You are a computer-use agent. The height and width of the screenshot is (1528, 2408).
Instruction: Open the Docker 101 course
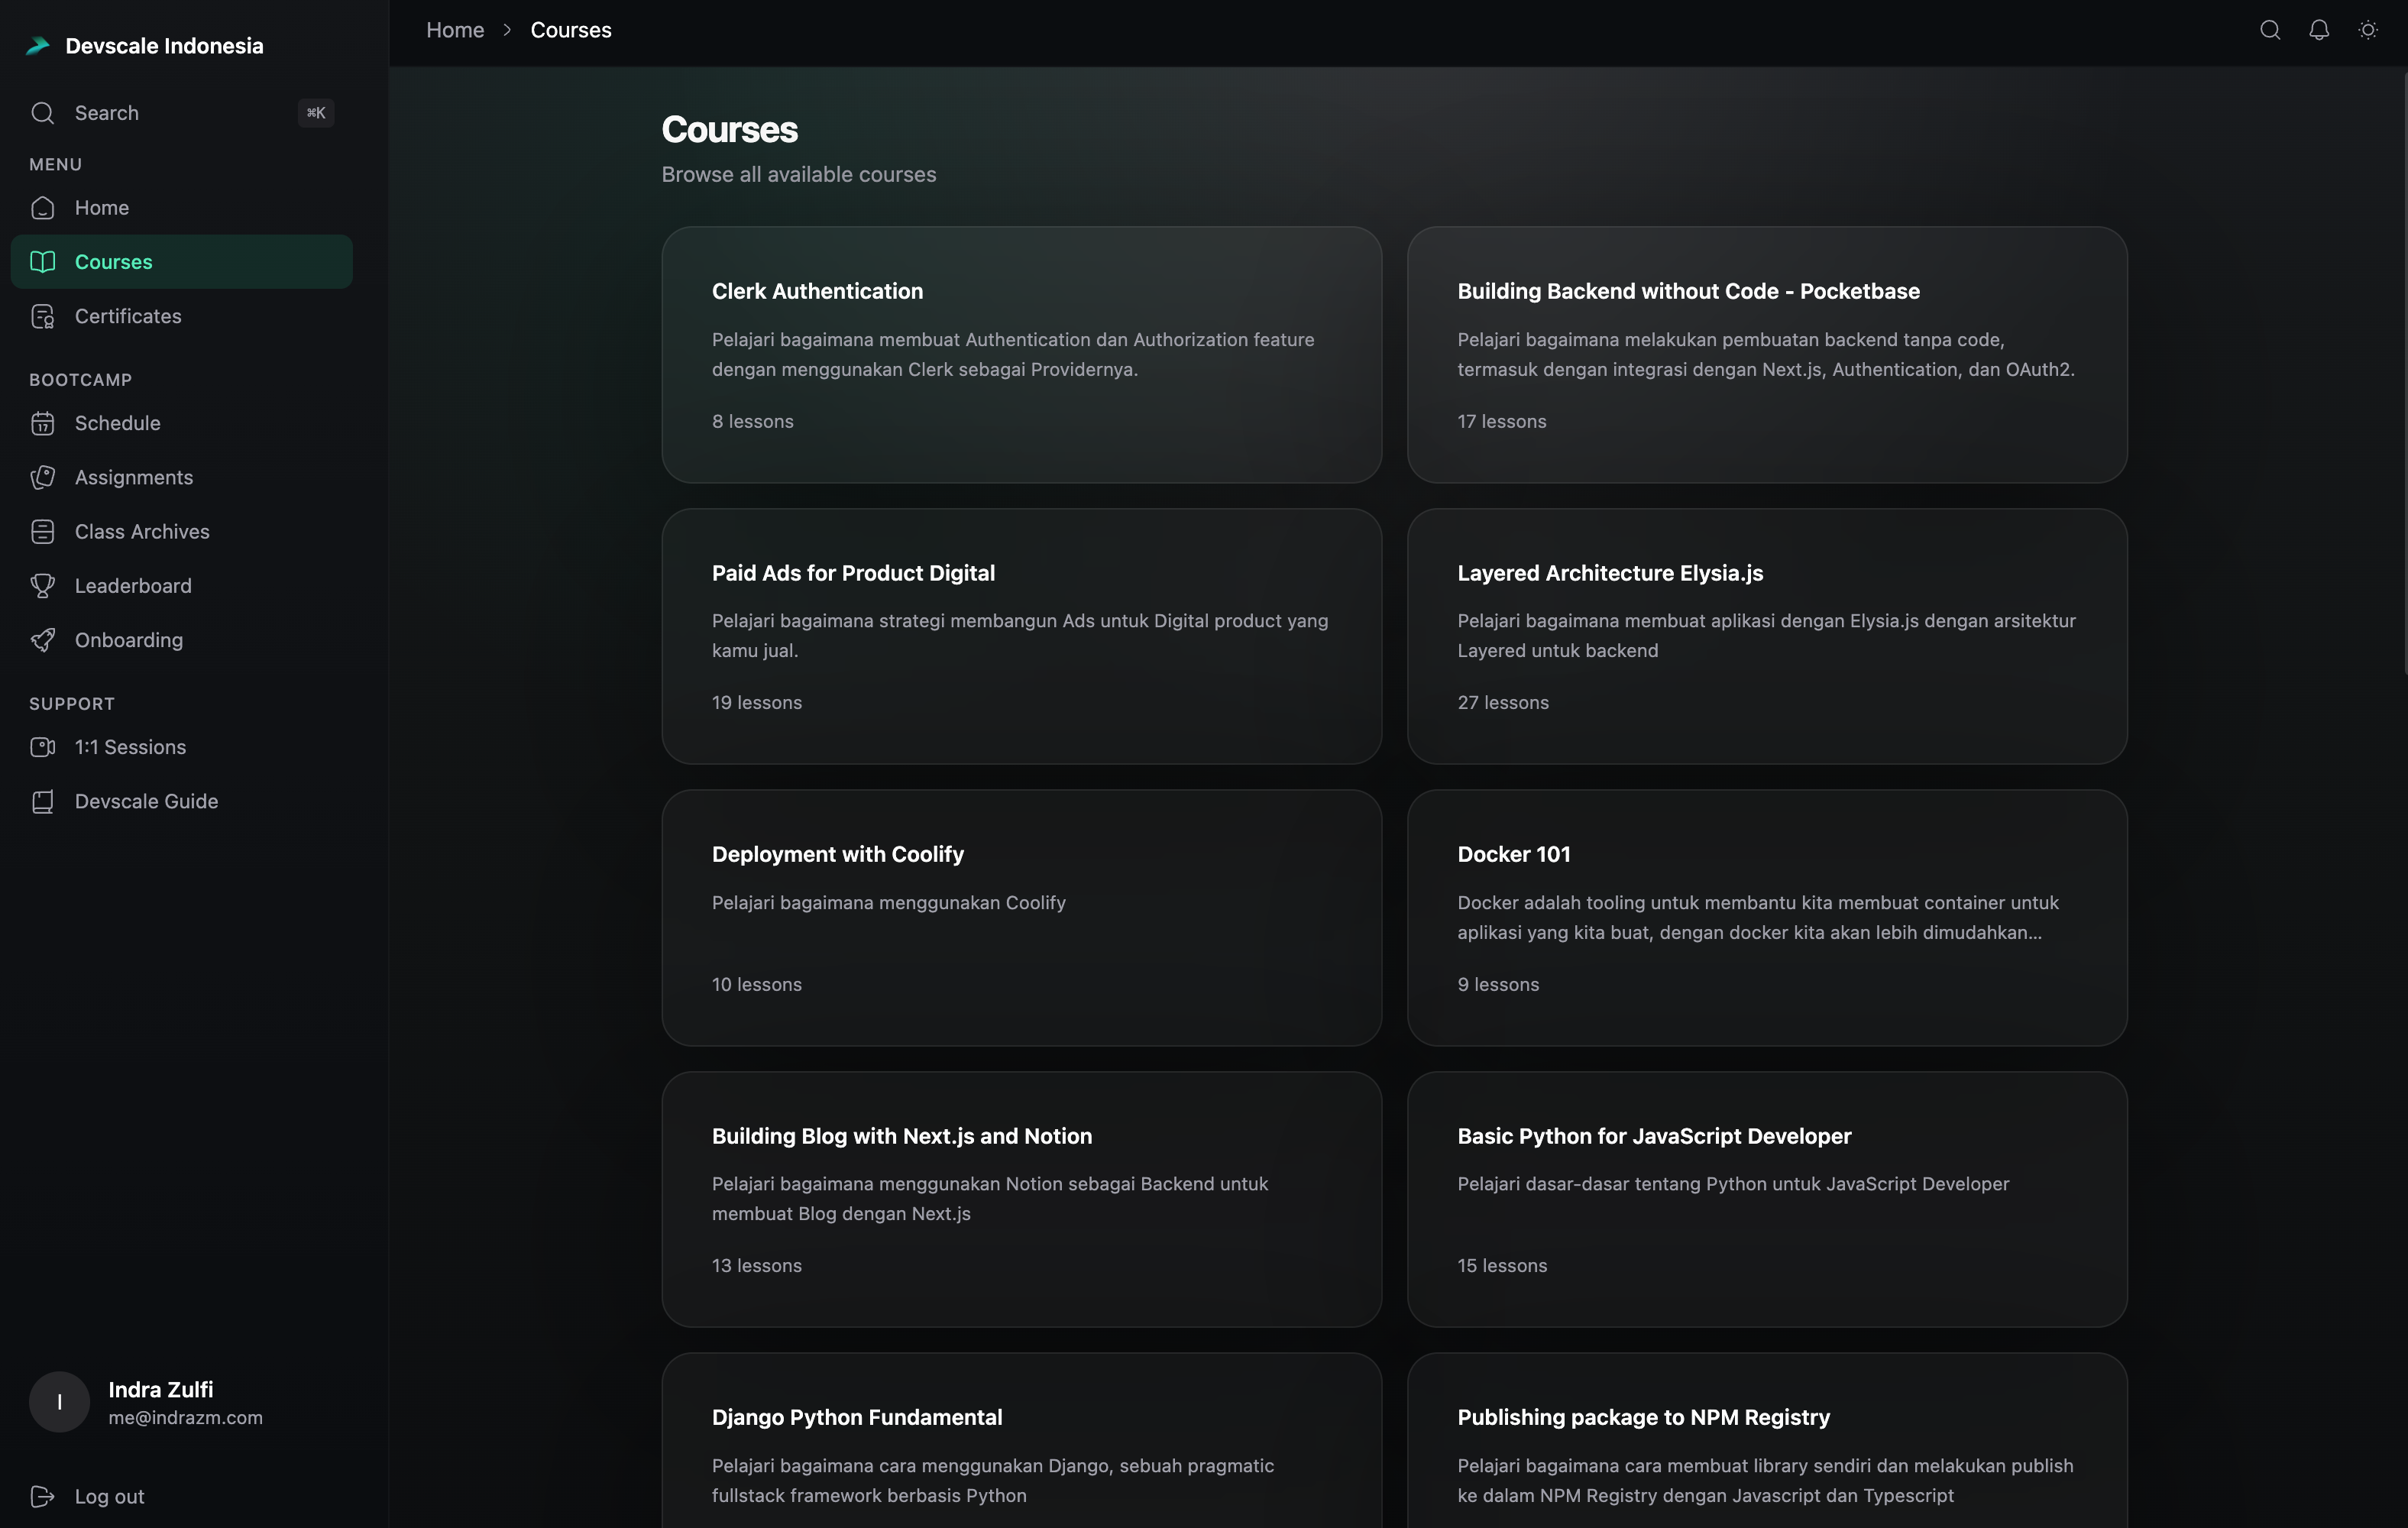1765,917
